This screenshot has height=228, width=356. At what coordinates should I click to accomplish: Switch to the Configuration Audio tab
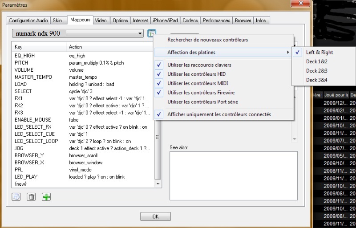(28, 20)
